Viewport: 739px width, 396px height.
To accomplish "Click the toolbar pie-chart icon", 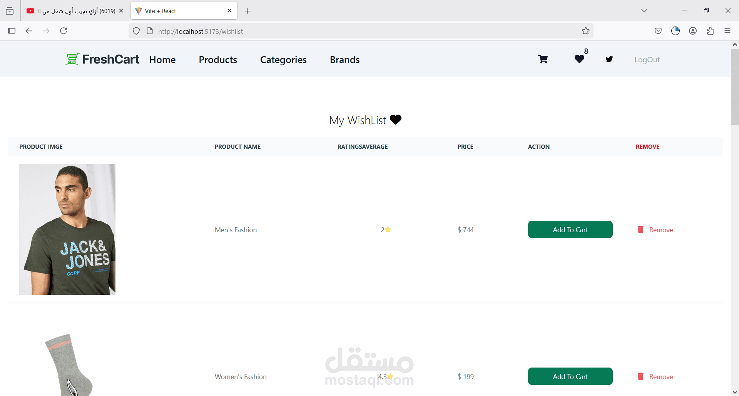I will (x=675, y=31).
